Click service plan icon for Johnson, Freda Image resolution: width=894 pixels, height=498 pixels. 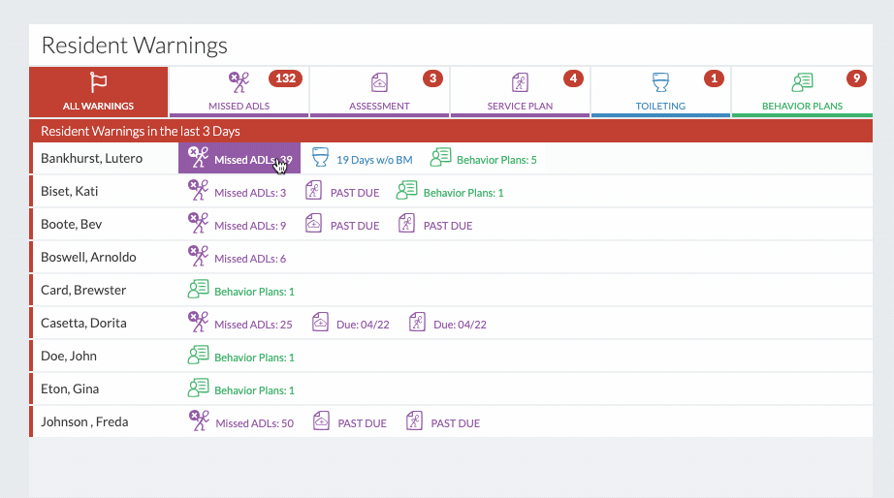pos(415,421)
